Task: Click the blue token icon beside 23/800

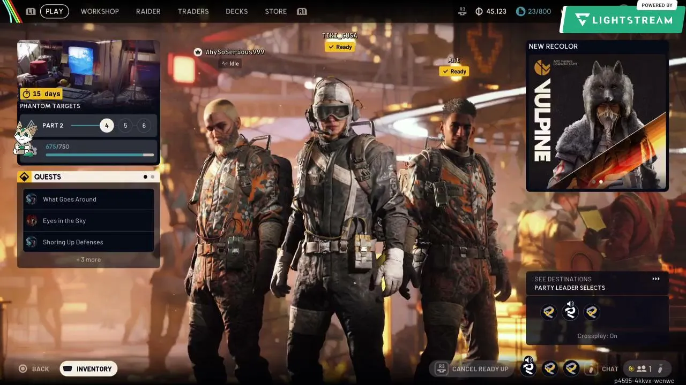Action: click(520, 11)
